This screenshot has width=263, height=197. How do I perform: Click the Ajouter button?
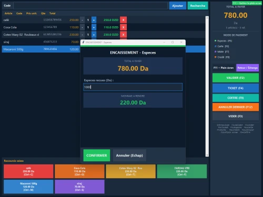(177, 6)
